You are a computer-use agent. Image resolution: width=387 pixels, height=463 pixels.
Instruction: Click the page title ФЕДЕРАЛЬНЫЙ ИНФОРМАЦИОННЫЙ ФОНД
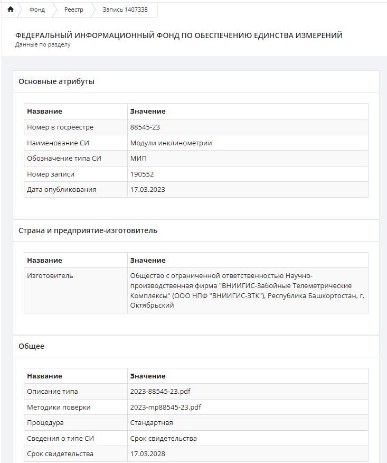(179, 35)
